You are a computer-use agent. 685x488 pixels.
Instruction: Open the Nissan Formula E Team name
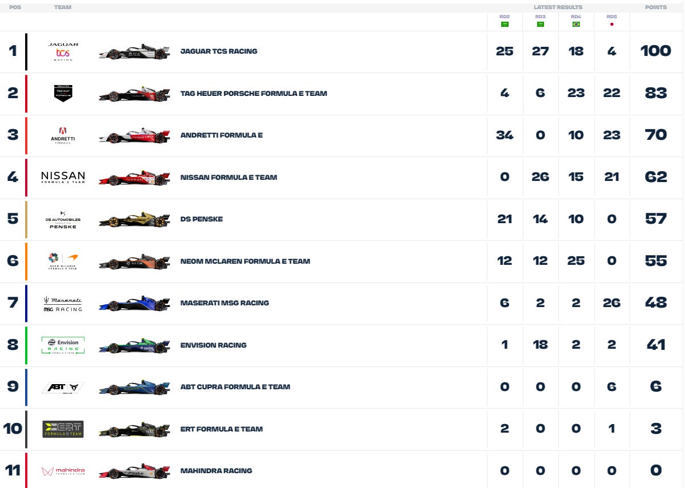[x=228, y=177]
